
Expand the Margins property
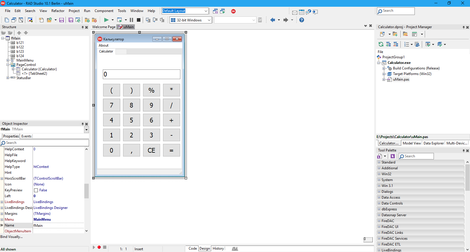pyautogui.click(x=2, y=214)
